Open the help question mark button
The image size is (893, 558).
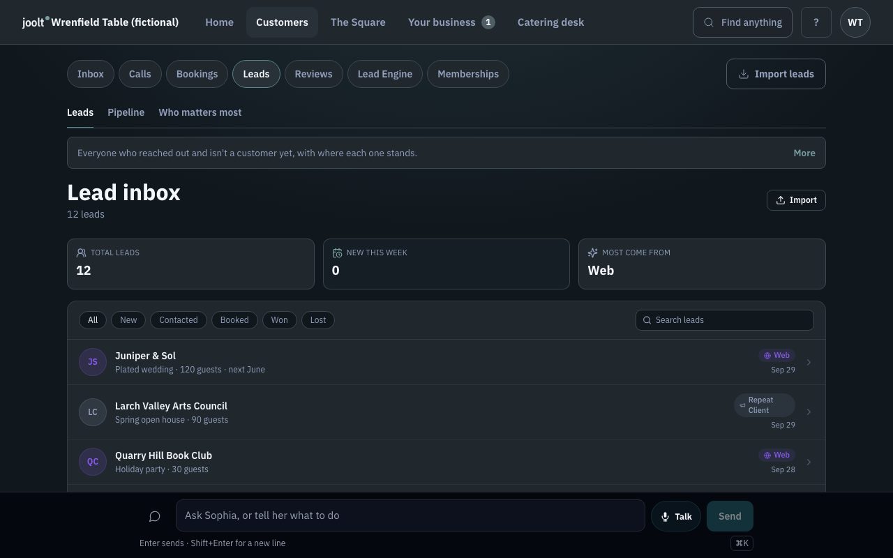coord(816,22)
